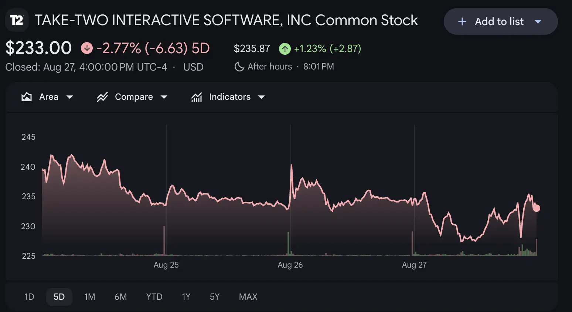Screen dimensions: 572x312
Task: Click the green up-arrow after-hours icon
Action: 285,49
